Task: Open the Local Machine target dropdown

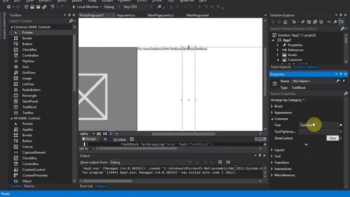Action: (x=101, y=7)
